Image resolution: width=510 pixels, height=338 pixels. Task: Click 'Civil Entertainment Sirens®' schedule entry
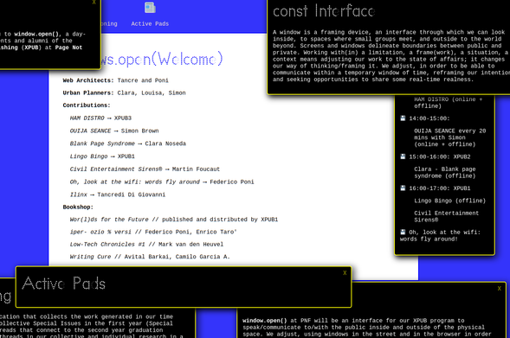446,216
